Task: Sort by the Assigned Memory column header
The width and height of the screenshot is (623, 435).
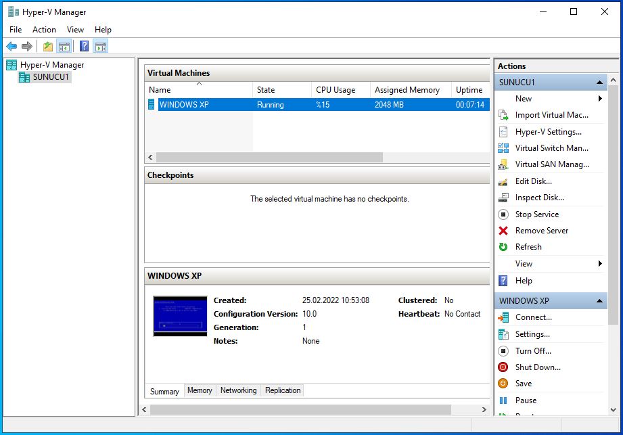Action: [x=411, y=90]
